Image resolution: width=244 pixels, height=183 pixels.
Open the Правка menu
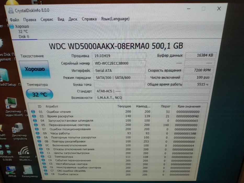30,20
